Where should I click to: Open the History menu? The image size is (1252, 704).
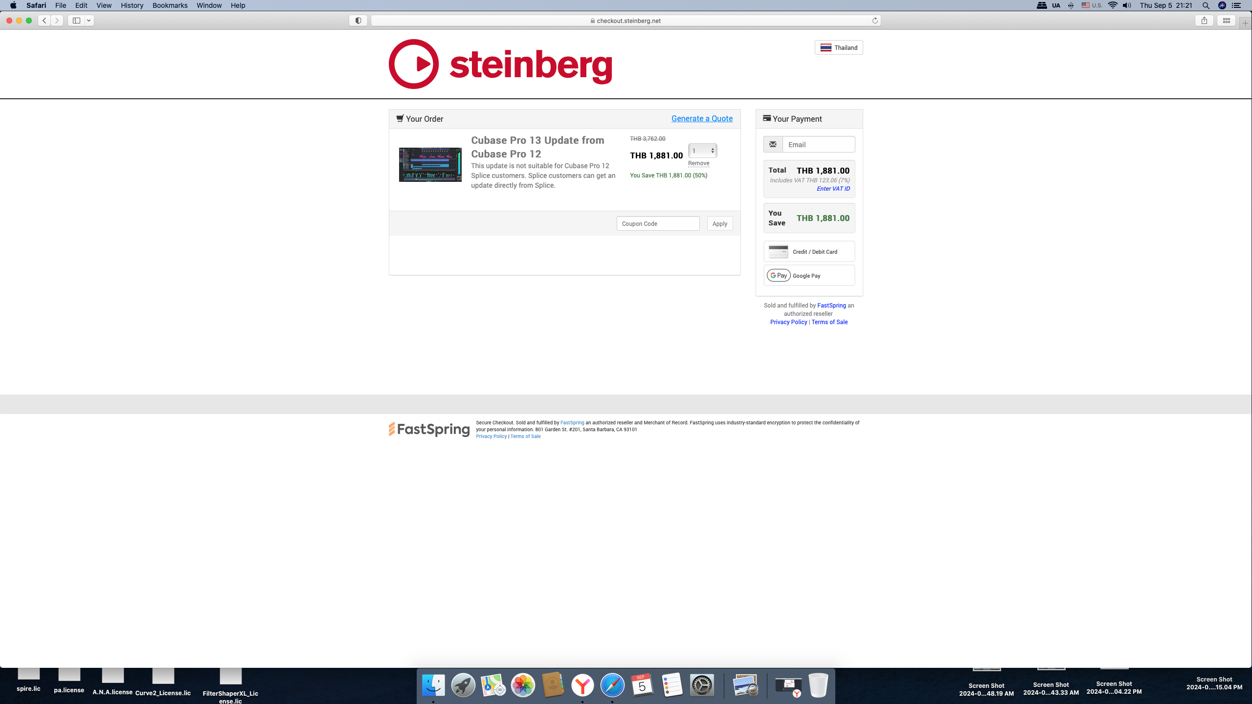click(132, 5)
